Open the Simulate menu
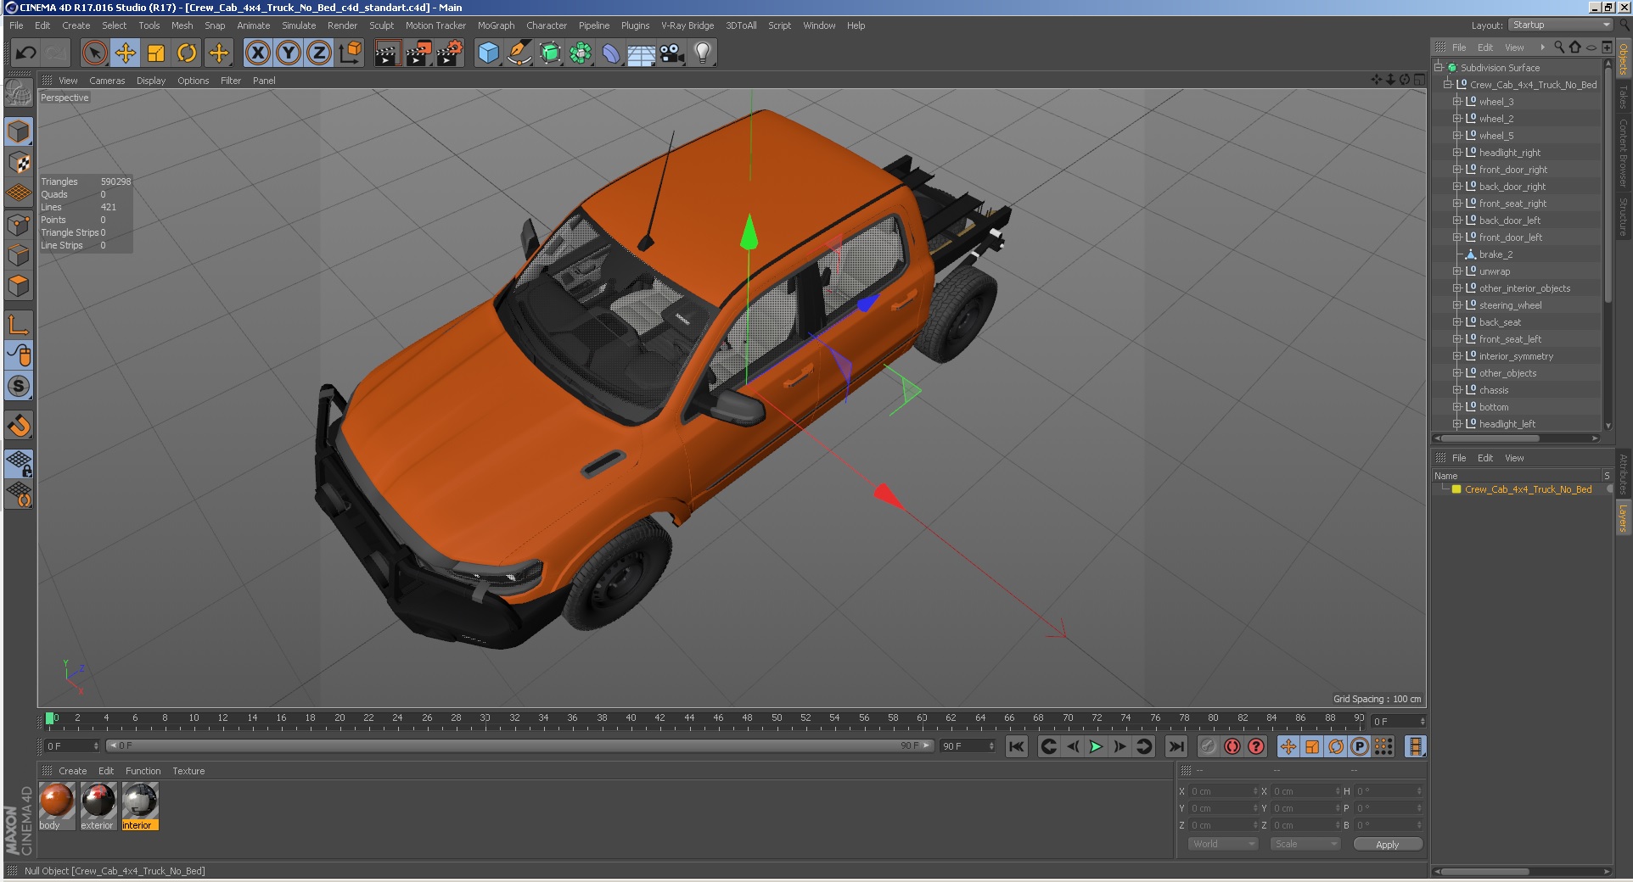Screen dimensions: 1633x882 tap(299, 25)
